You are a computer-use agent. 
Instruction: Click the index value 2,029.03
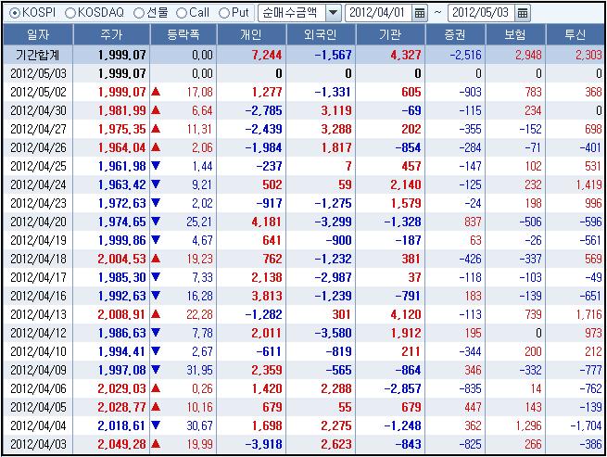122,389
